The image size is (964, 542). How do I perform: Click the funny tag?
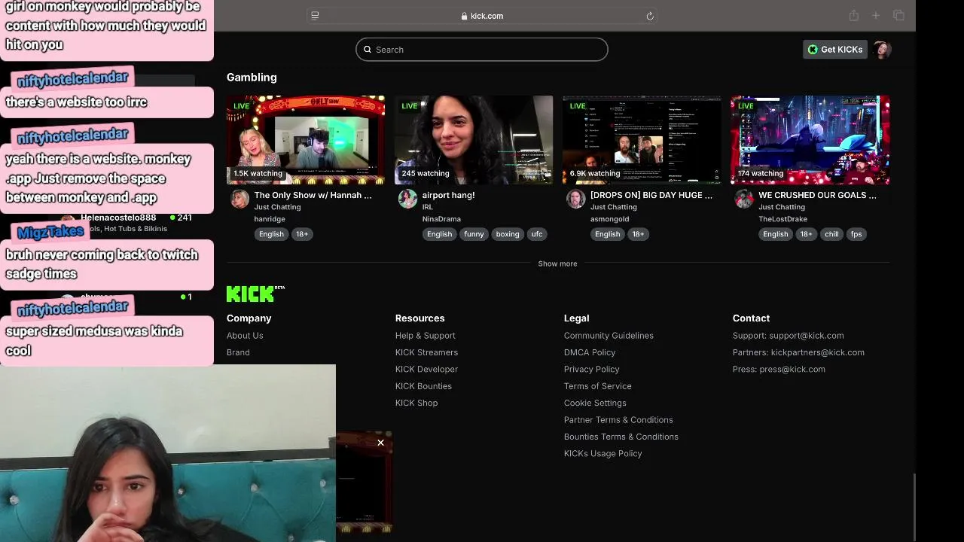pyautogui.click(x=474, y=234)
